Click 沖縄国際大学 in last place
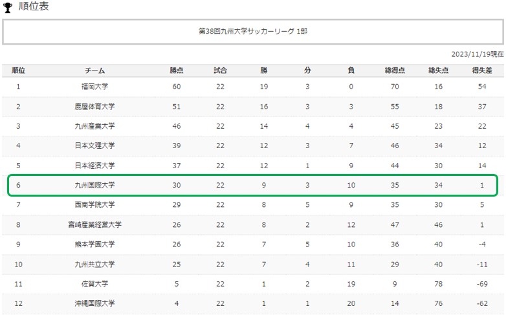The image size is (506, 315). coord(94,303)
